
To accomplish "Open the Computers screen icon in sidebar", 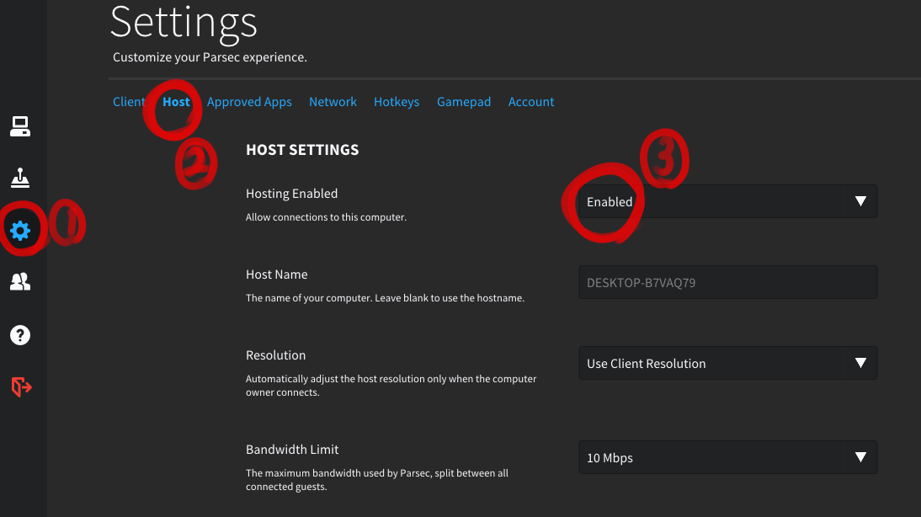I will (20, 126).
